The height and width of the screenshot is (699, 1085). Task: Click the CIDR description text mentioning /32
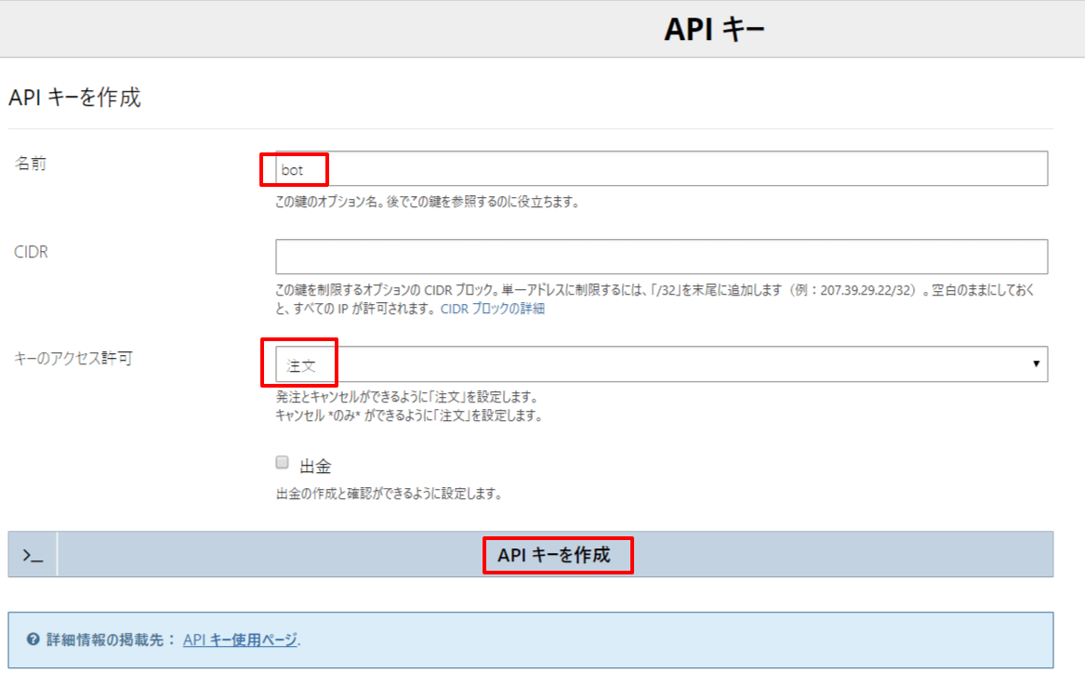coord(651,290)
